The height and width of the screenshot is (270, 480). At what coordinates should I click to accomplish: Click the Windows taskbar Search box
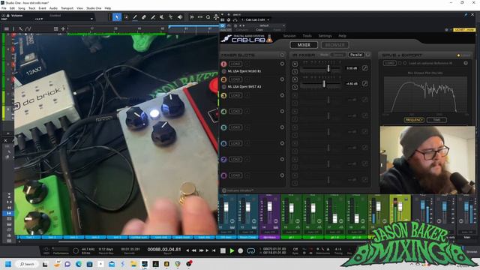(27, 264)
